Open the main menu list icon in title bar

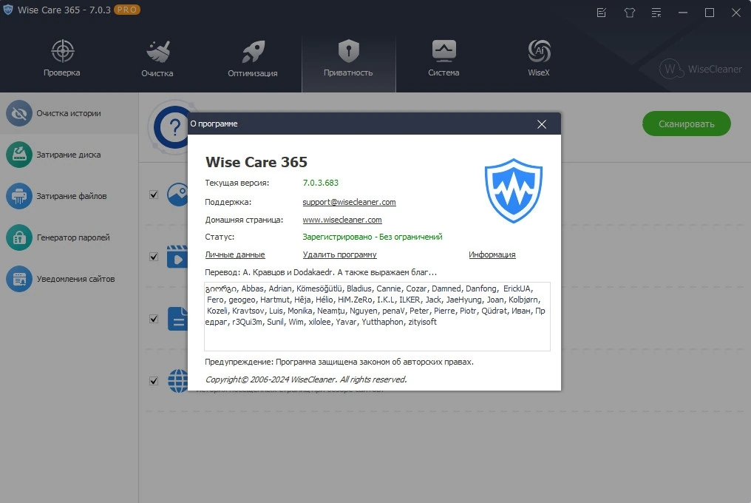tap(656, 13)
